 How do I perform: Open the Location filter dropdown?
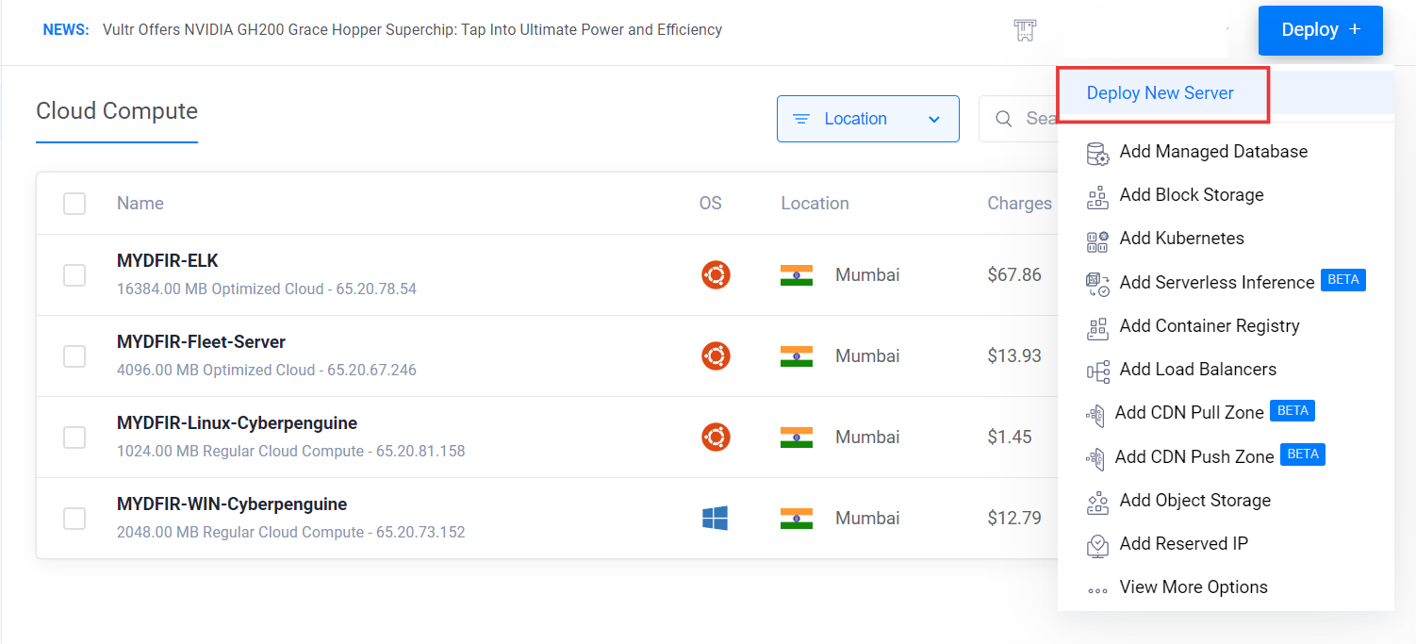click(868, 119)
